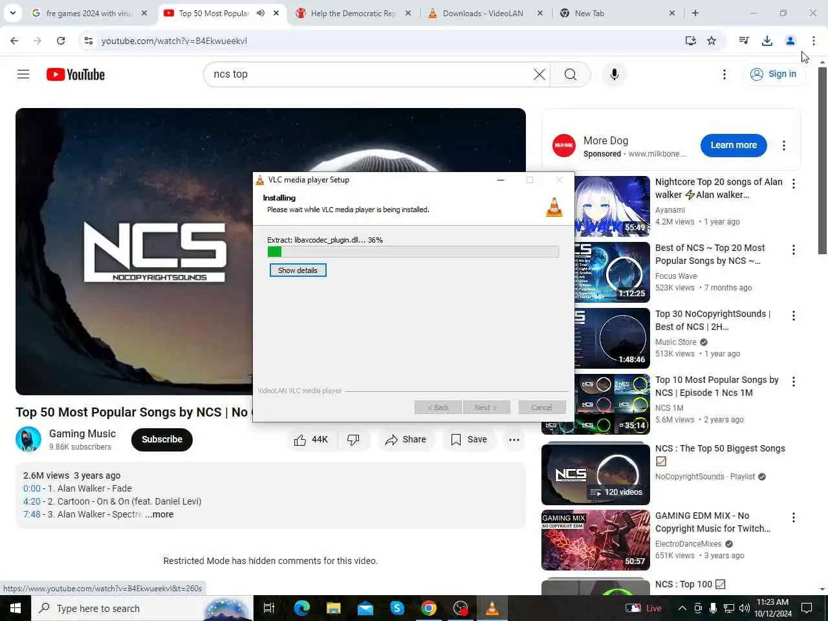
Task: Open File Explorer from taskbar
Action: click(x=334, y=608)
